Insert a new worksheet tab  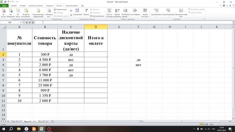(x=52, y=121)
